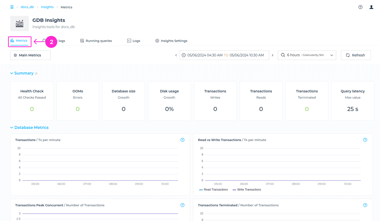Image resolution: width=380 pixels, height=221 pixels.
Task: Open help for Transactions Peak Concurrent chart
Action: (182, 205)
